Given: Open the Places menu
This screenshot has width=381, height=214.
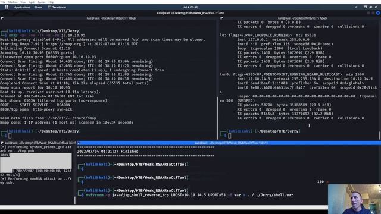Looking at the screenshot, I should tap(38, 7).
